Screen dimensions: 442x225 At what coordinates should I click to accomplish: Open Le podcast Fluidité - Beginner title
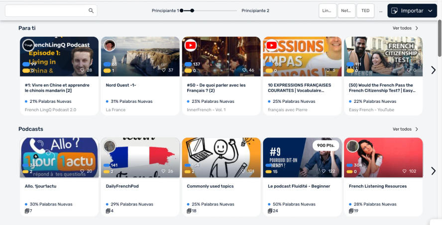[299, 186]
